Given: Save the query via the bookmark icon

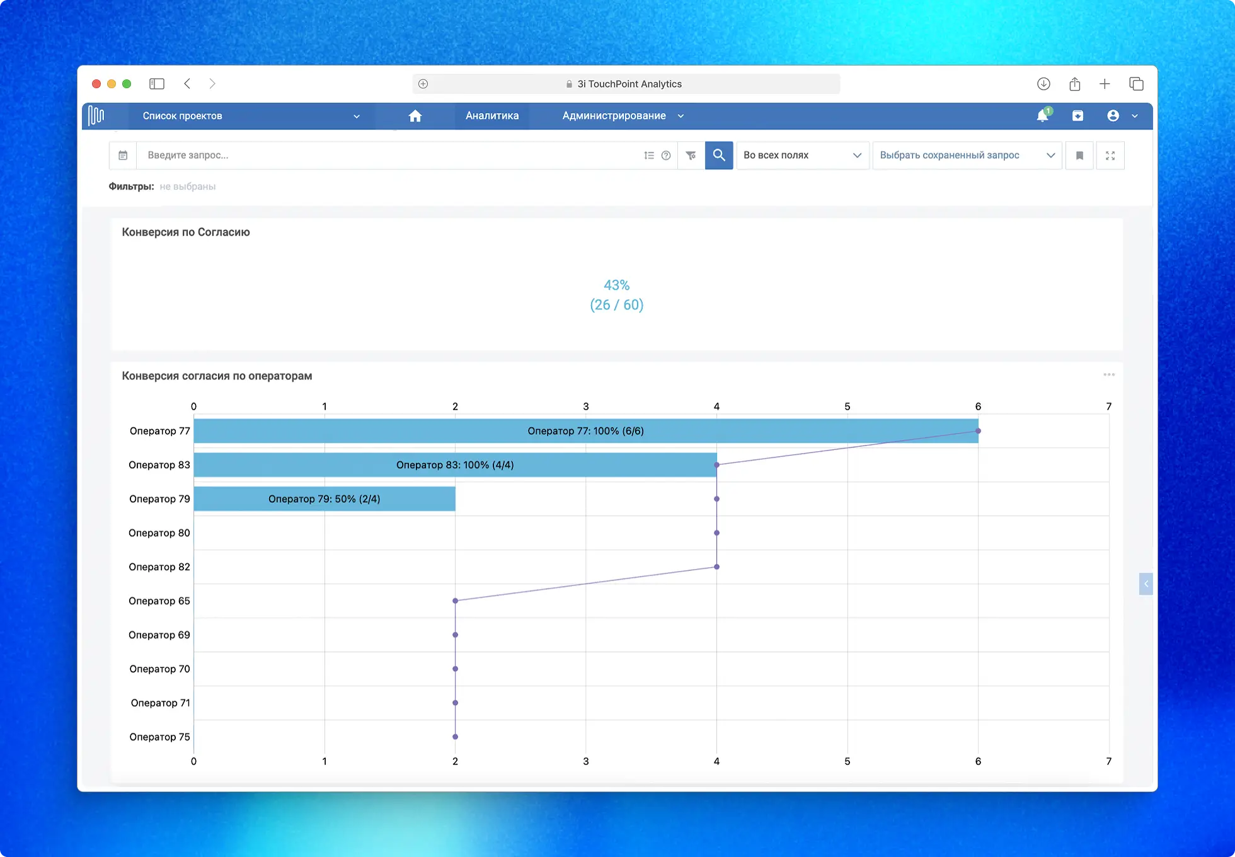Looking at the screenshot, I should click(1079, 155).
